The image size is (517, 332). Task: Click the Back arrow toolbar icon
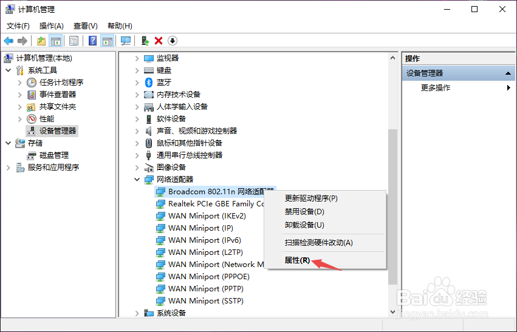(x=9, y=41)
